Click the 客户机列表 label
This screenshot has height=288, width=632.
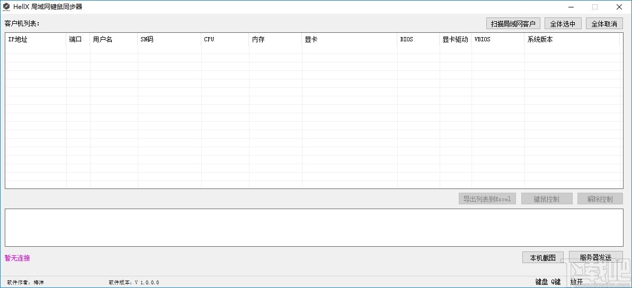click(x=22, y=23)
